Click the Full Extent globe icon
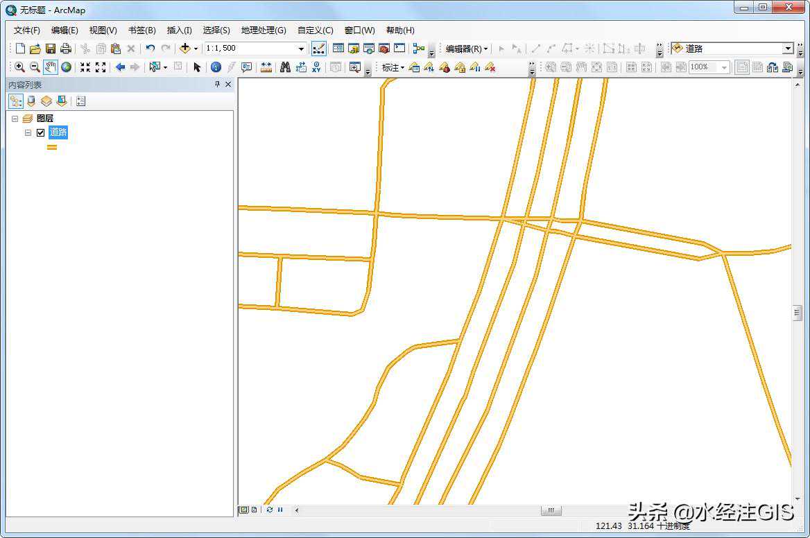Image resolution: width=810 pixels, height=538 pixels. click(x=66, y=67)
